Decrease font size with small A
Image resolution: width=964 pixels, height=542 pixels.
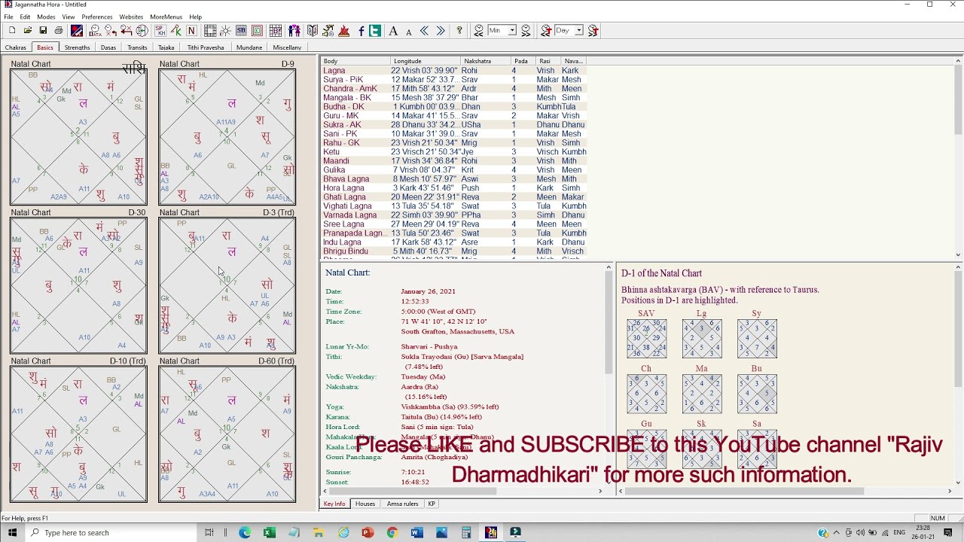click(x=409, y=32)
